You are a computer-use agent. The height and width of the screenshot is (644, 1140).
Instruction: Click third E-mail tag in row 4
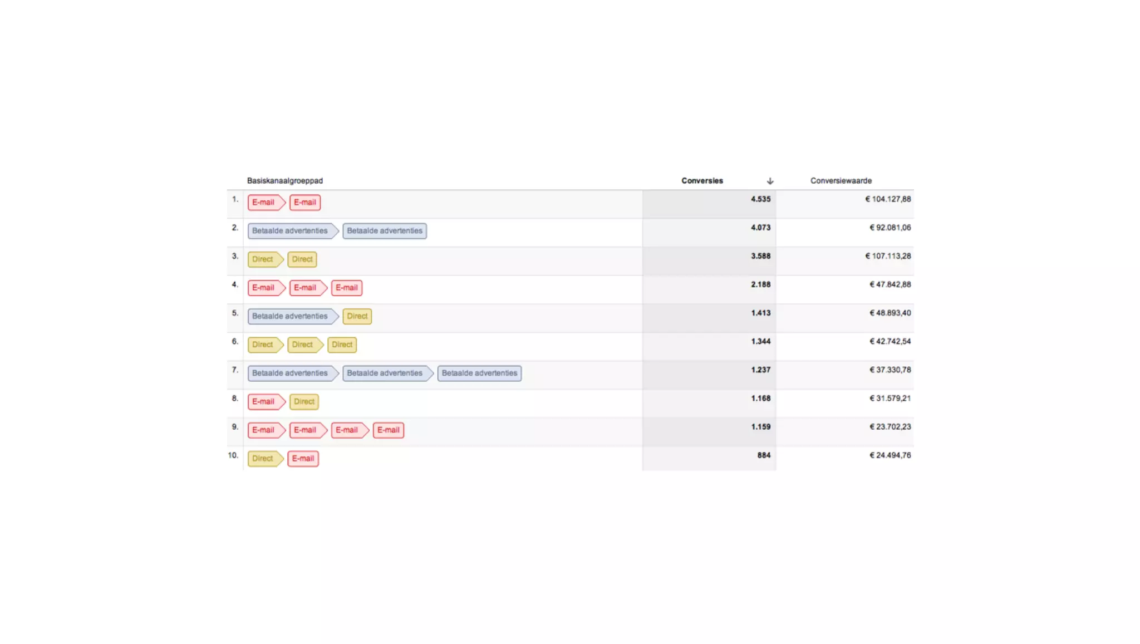click(346, 288)
